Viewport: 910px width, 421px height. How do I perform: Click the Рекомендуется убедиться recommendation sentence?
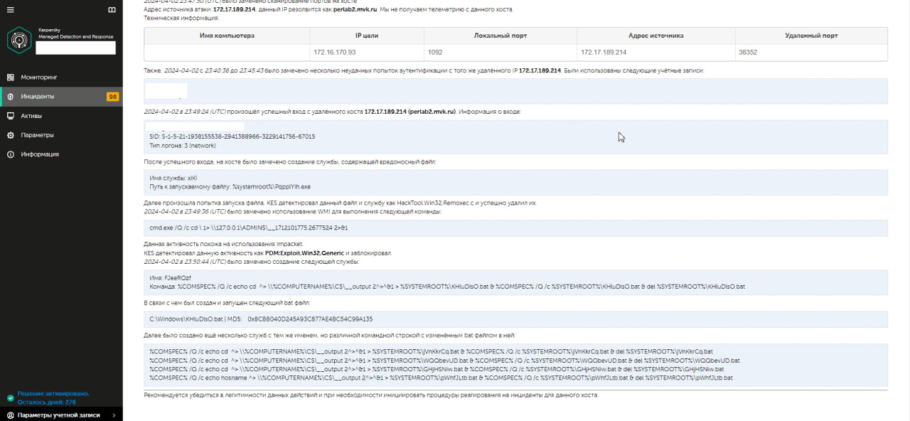click(370, 395)
